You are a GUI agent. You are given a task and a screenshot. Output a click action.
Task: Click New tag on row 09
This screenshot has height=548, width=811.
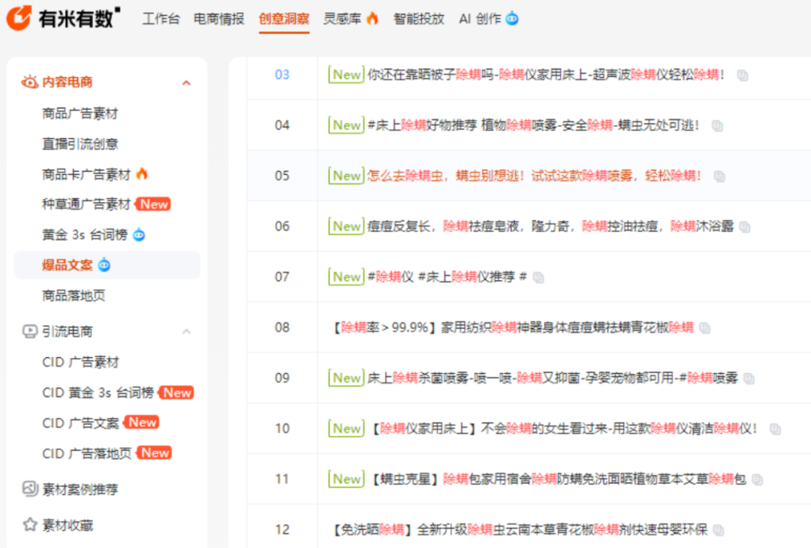pos(346,378)
